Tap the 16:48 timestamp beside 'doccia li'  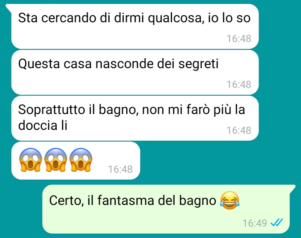click(x=239, y=130)
